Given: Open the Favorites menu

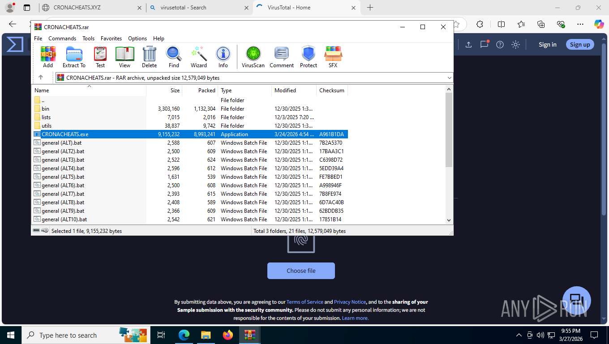Looking at the screenshot, I should tap(111, 39).
